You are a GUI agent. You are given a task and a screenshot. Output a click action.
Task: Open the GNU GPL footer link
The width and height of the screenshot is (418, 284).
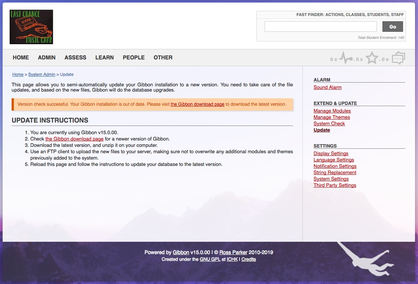point(210,259)
